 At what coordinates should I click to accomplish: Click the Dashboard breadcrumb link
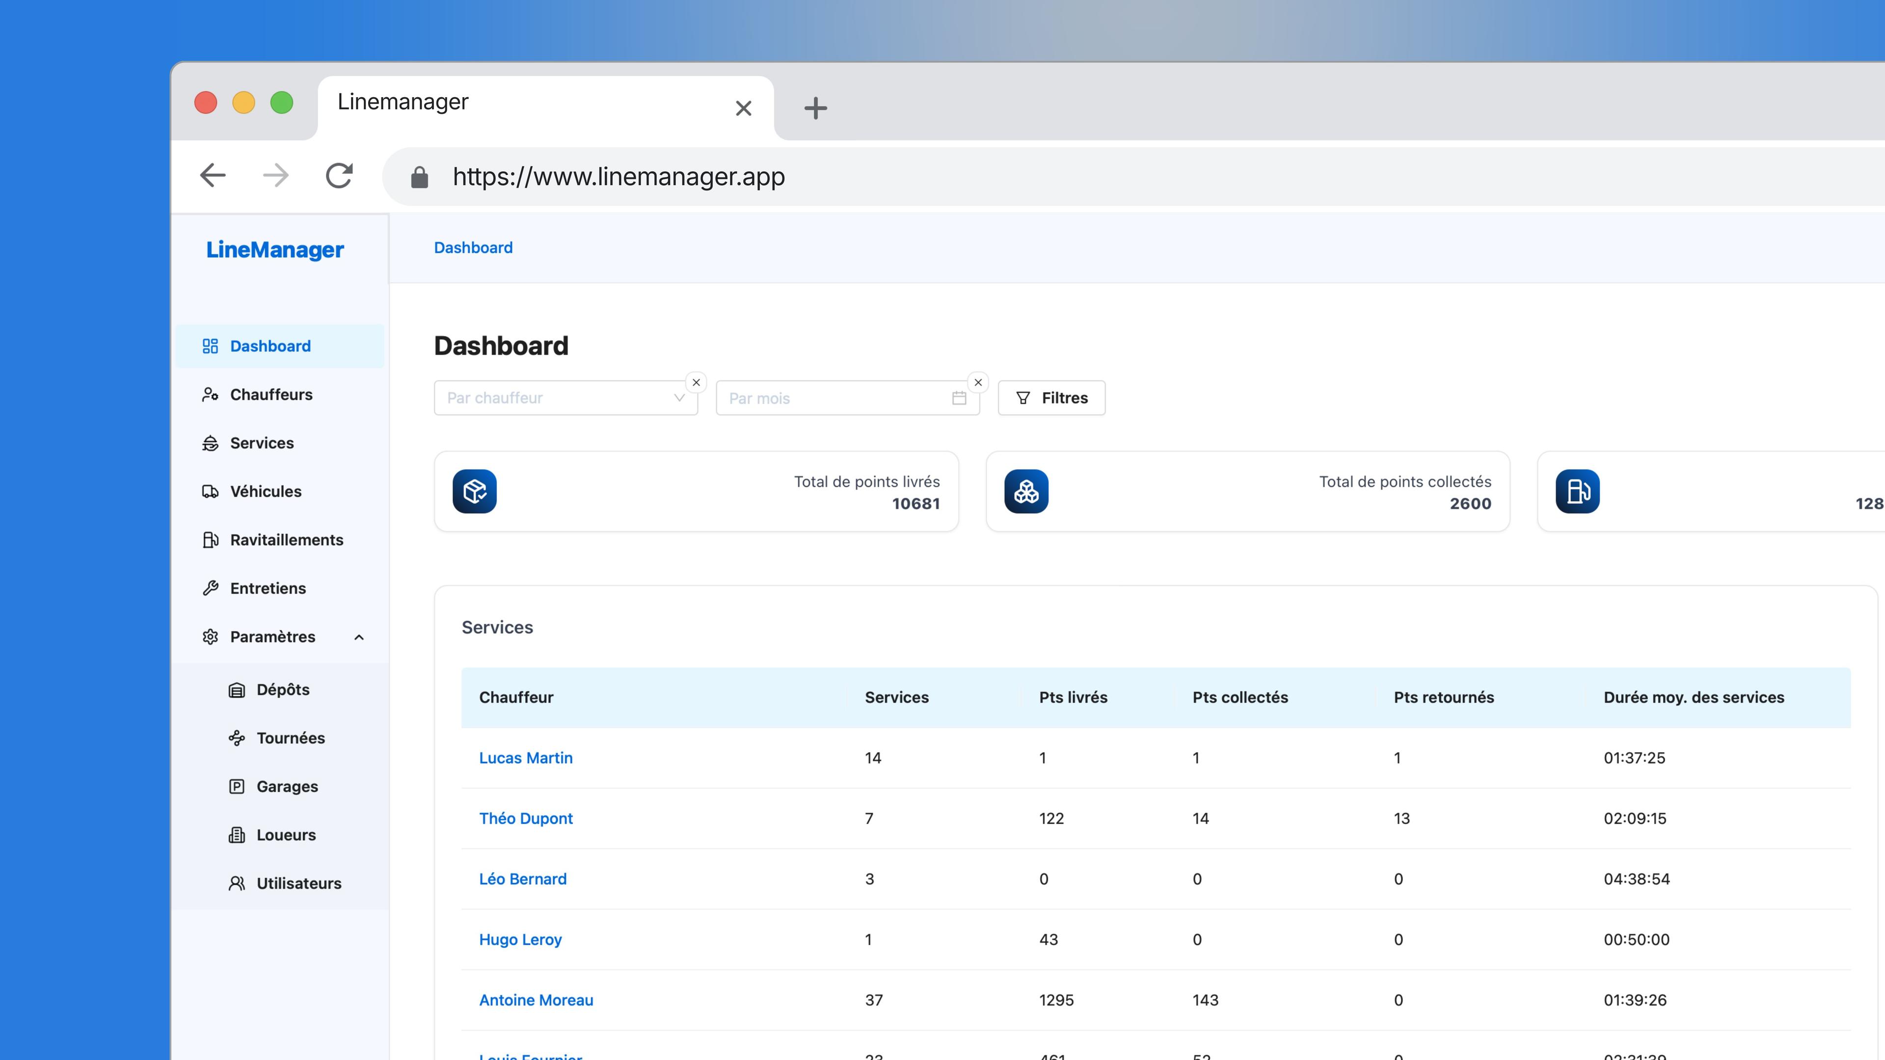tap(473, 248)
